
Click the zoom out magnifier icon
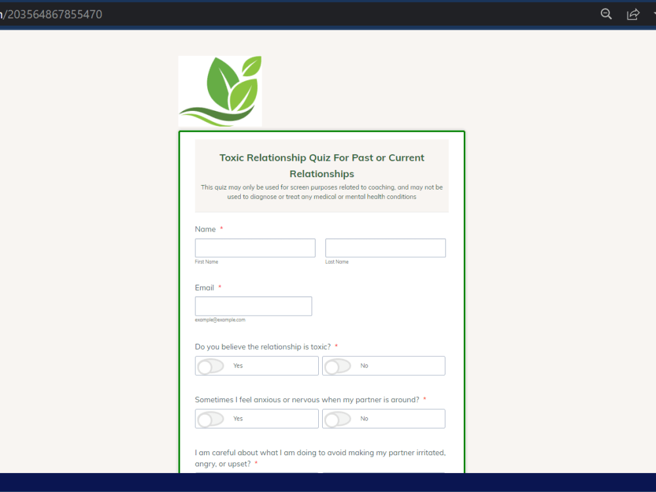(x=606, y=14)
